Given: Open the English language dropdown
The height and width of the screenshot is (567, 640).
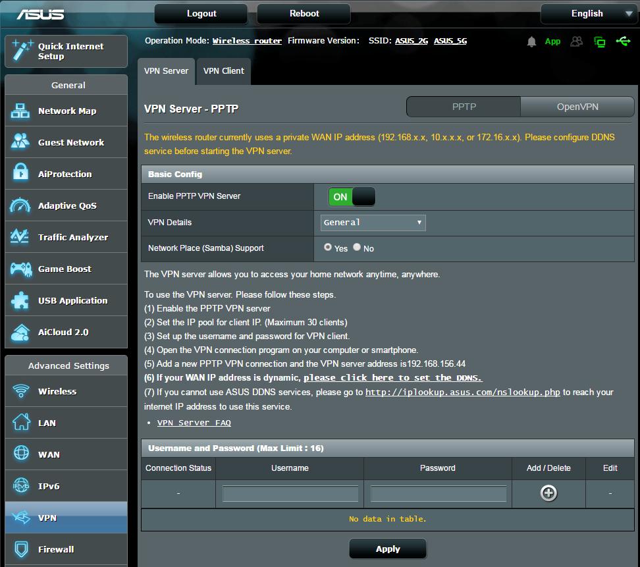Looking at the screenshot, I should point(589,14).
